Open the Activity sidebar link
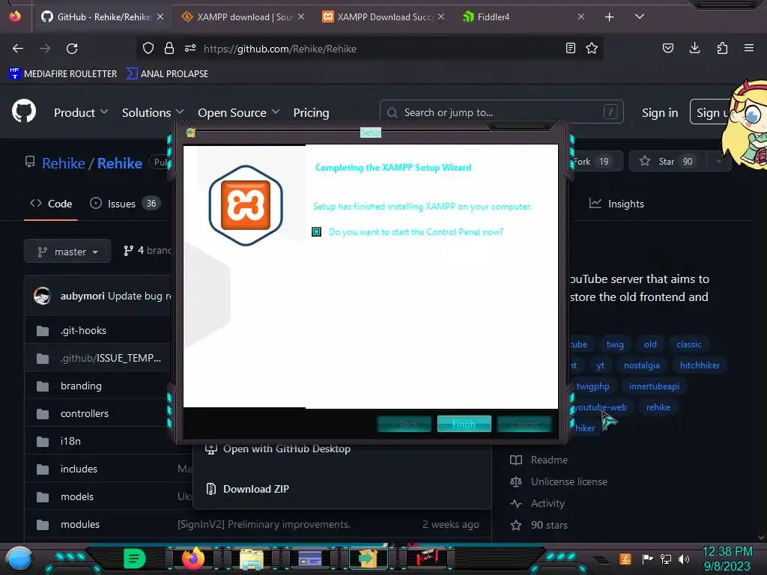 point(548,503)
